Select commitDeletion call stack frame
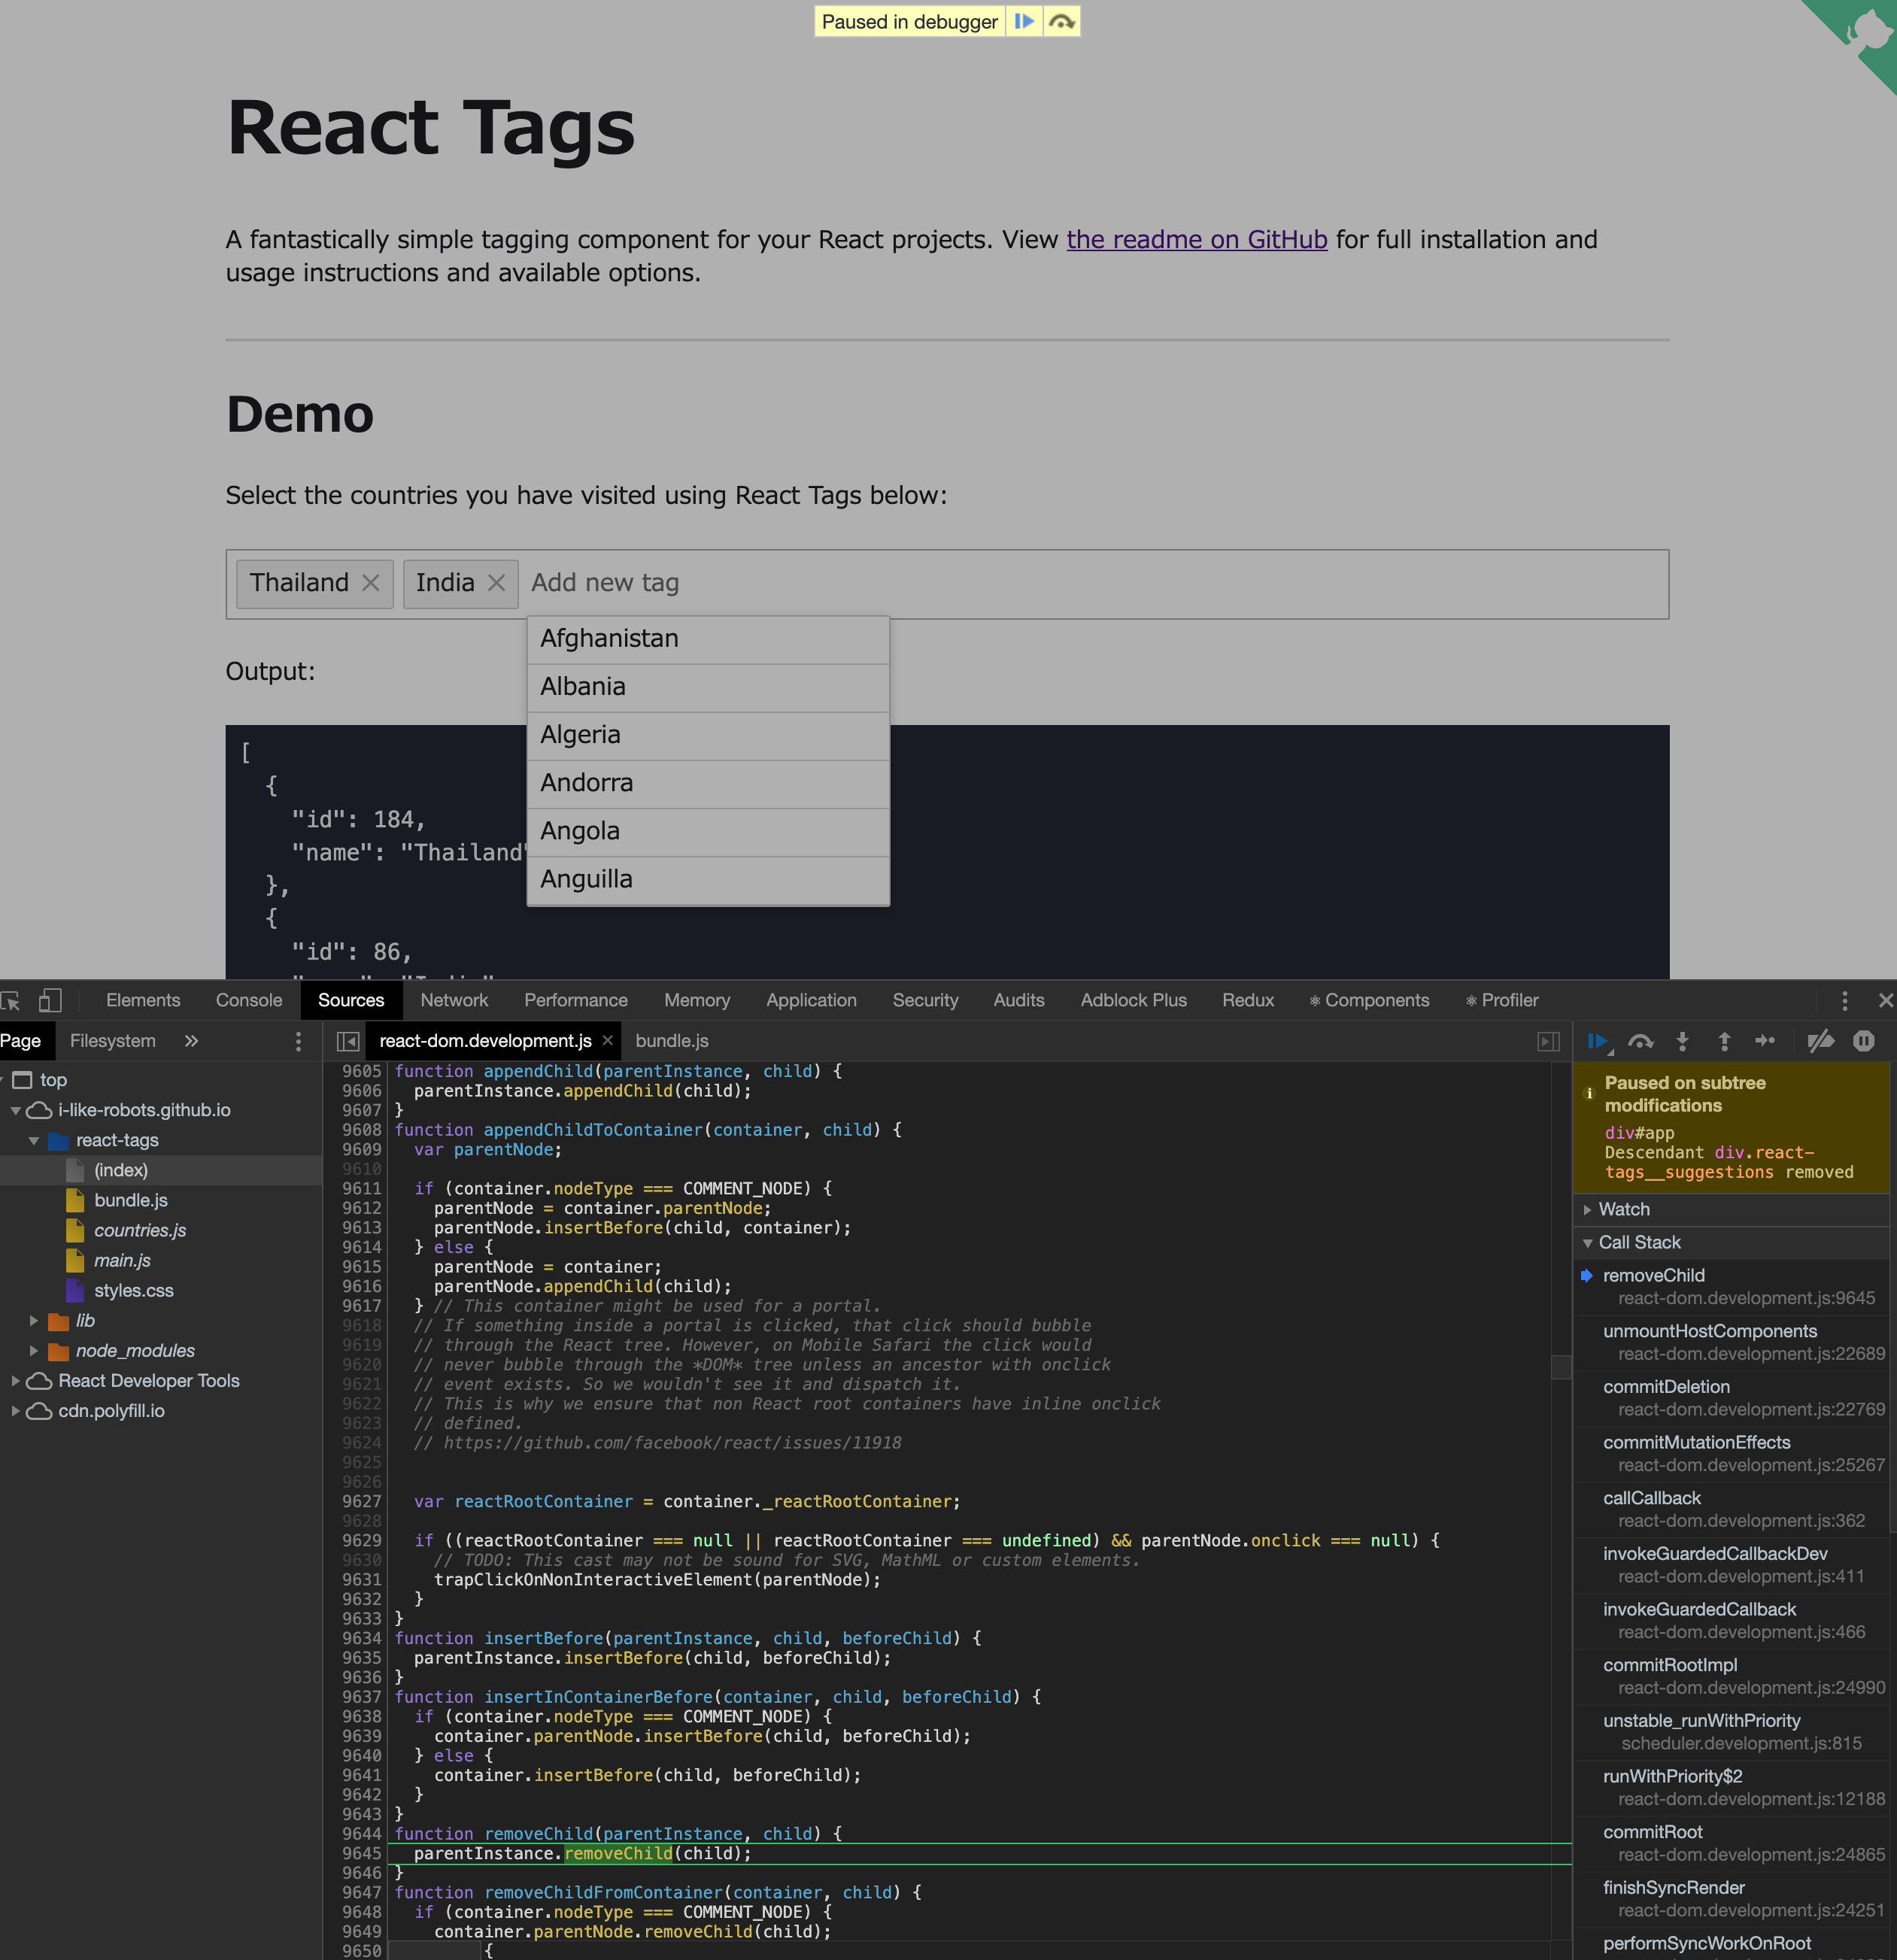 click(x=1731, y=1397)
